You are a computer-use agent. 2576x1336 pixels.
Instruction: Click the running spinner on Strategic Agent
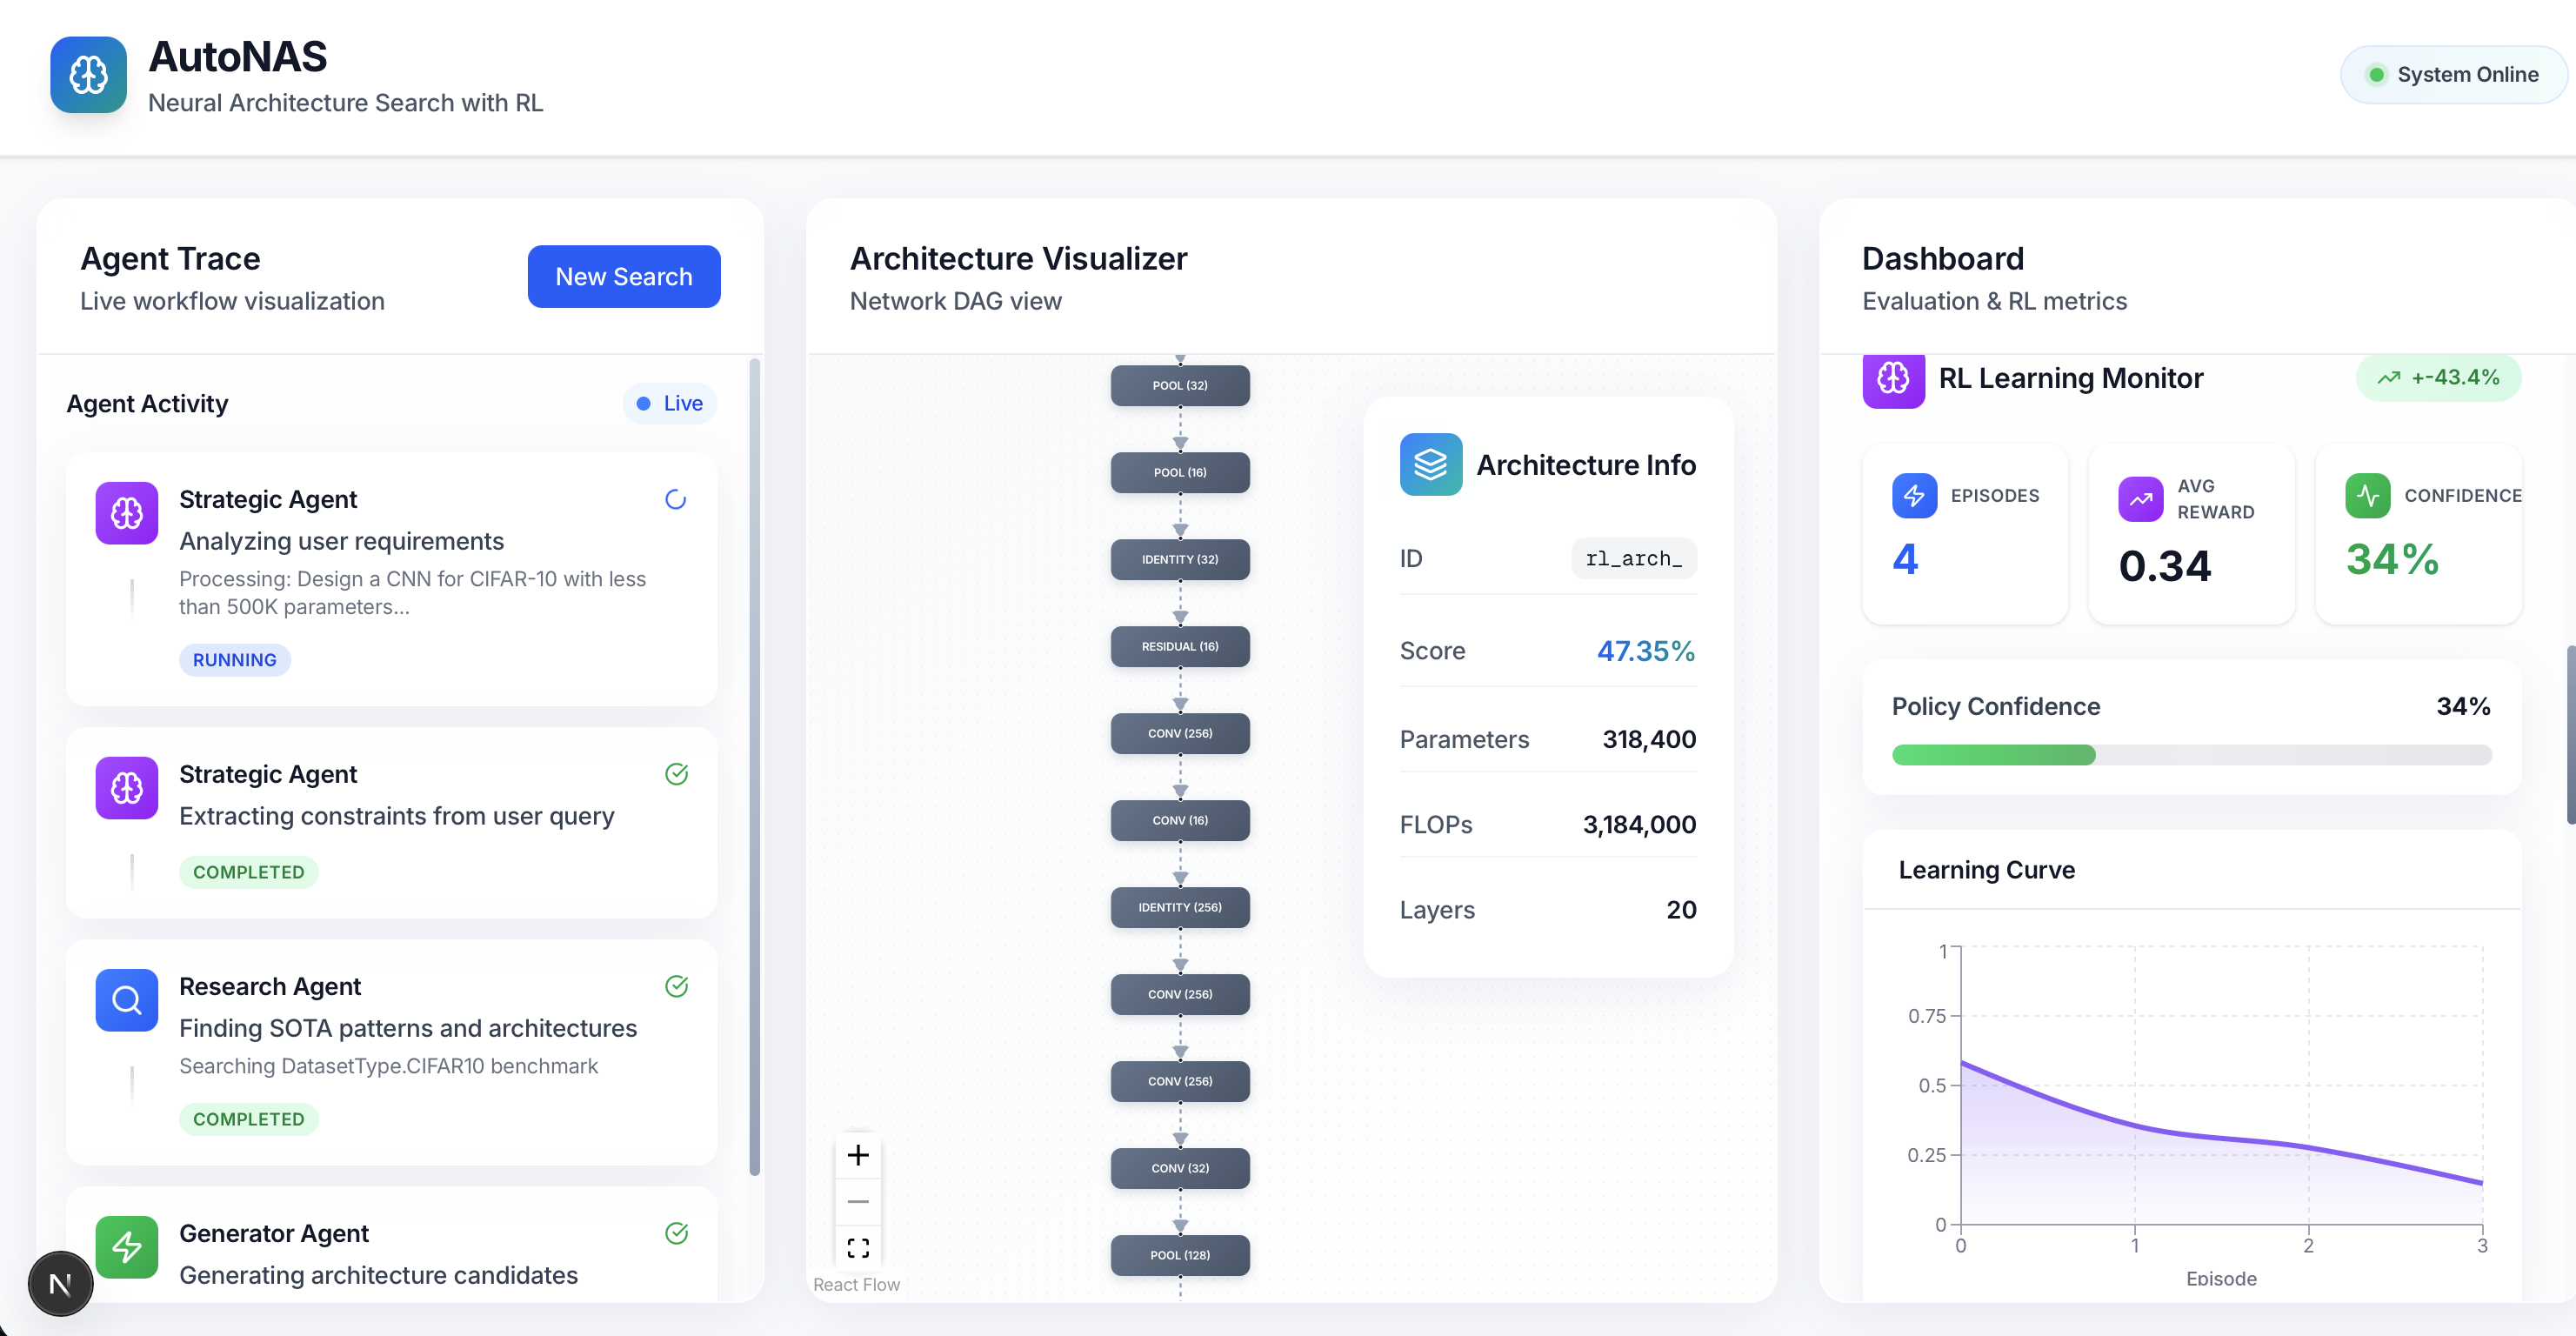point(676,499)
